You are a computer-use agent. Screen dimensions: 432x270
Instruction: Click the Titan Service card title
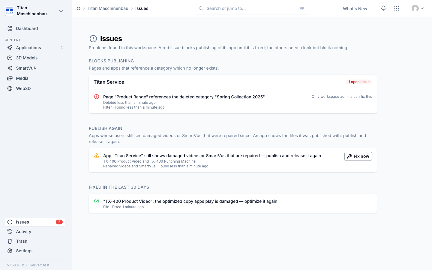[109, 82]
